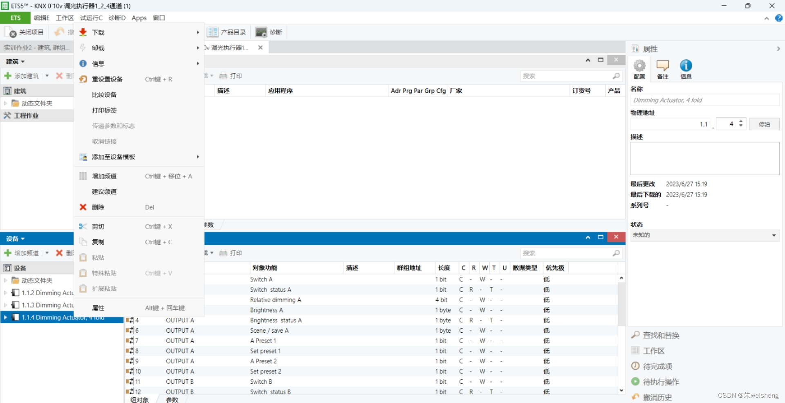
Task: Collapse the 属性 panel chevron
Action: (778, 49)
